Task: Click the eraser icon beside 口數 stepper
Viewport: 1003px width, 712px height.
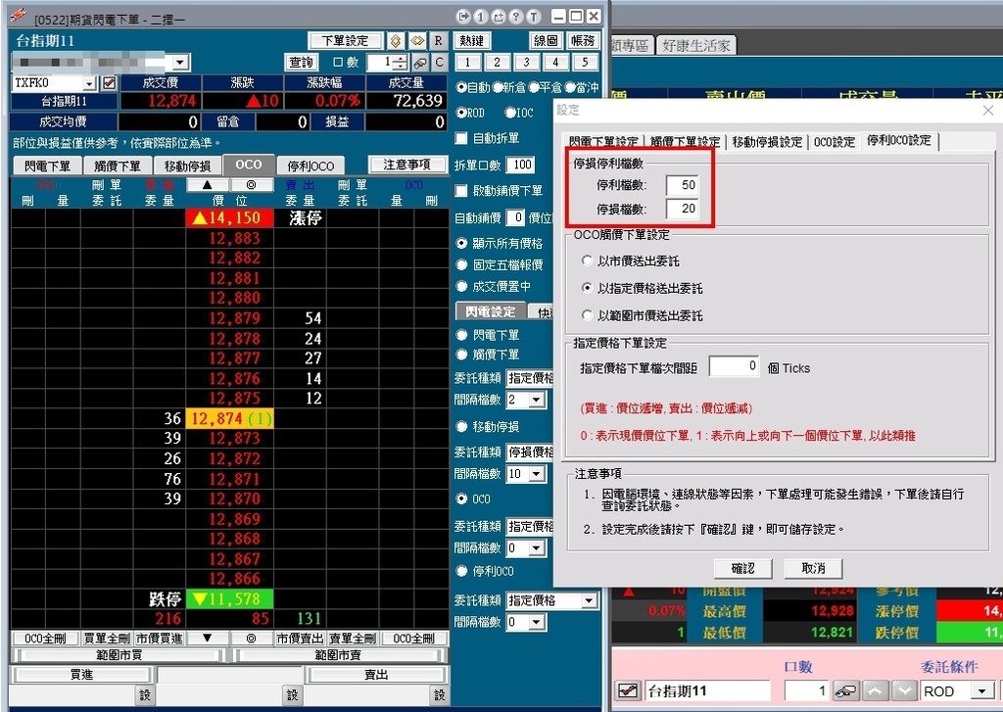Action: pyautogui.click(x=420, y=62)
